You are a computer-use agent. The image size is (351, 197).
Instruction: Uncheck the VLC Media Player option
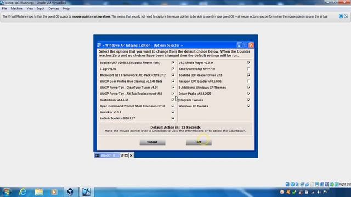click(248, 63)
